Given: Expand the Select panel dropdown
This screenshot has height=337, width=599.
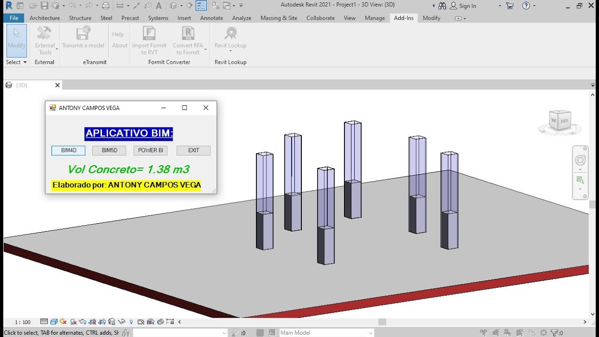Looking at the screenshot, I should click(16, 62).
